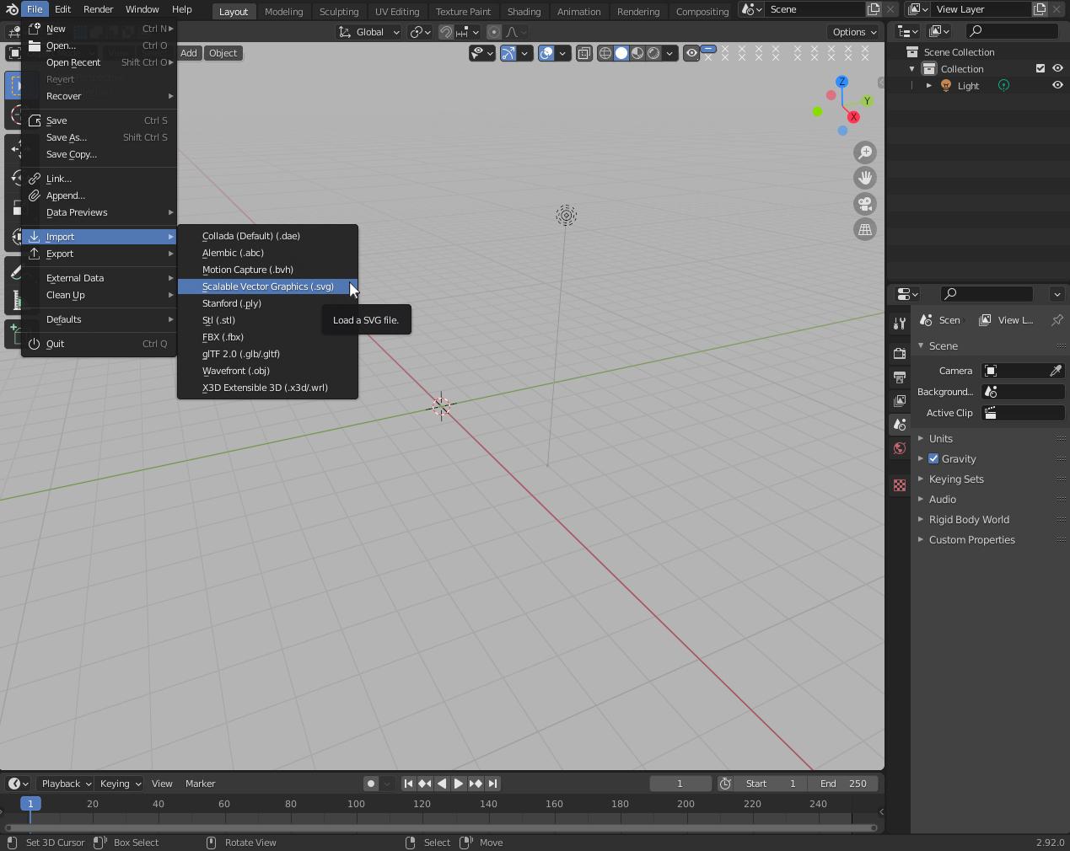Expand the Light item in outliner
This screenshot has width=1070, height=851.
(928, 86)
